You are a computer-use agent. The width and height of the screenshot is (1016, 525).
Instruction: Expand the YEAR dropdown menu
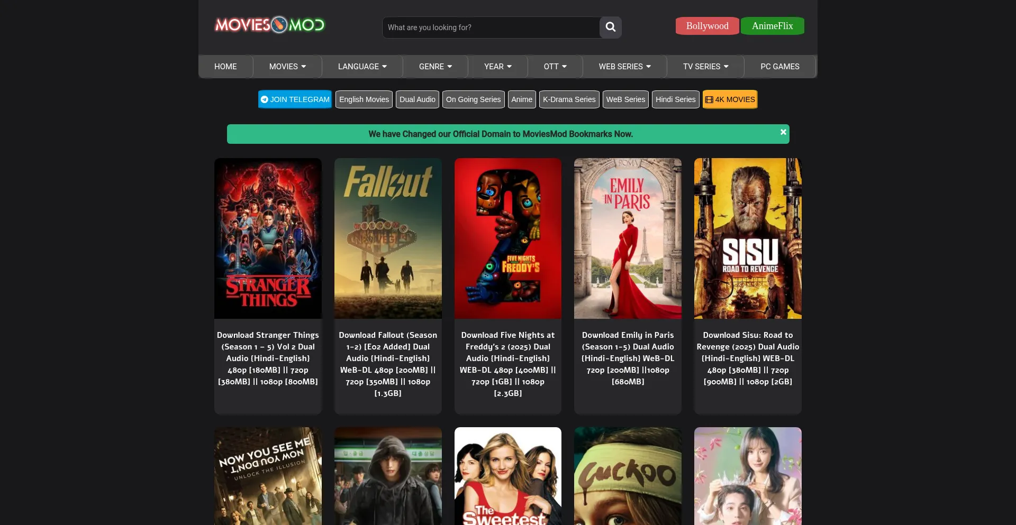click(x=498, y=67)
